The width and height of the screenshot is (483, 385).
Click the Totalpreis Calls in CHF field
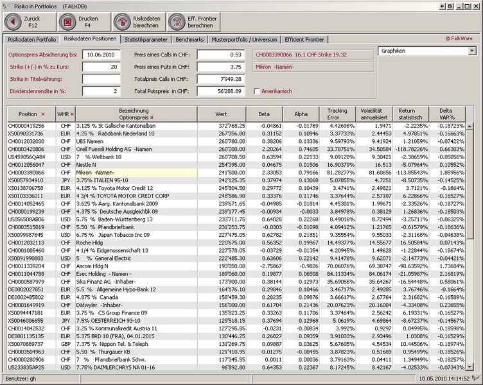point(221,79)
